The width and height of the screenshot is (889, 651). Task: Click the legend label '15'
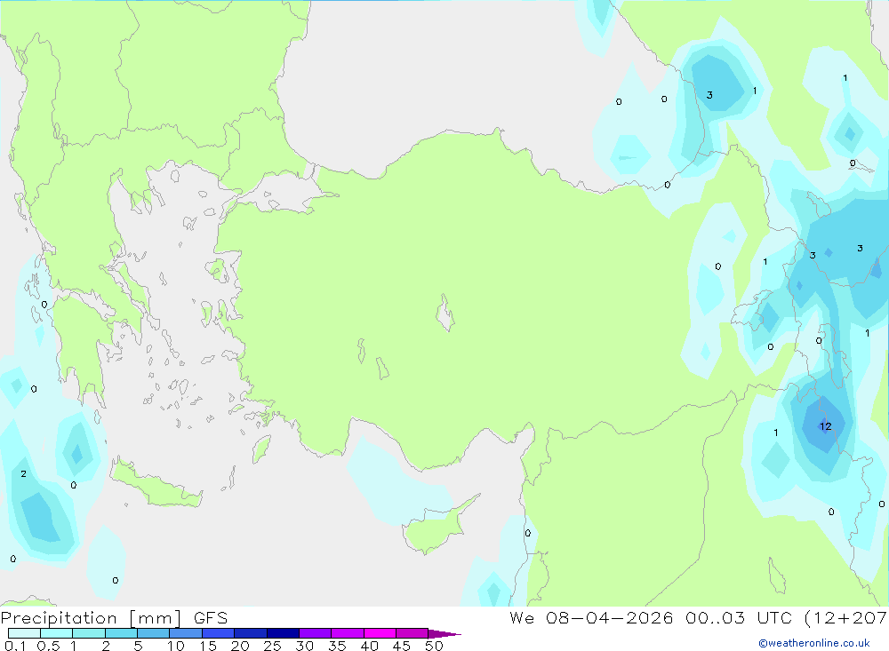click(x=207, y=646)
